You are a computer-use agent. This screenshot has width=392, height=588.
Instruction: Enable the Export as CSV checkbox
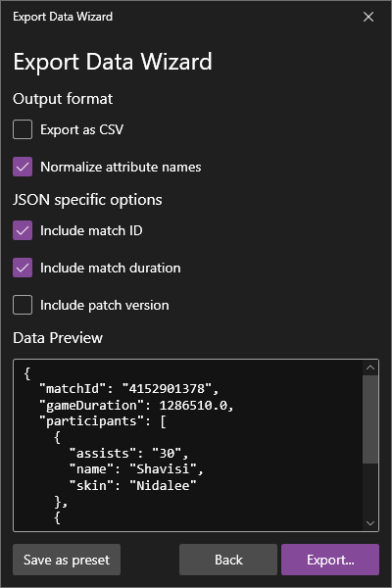(23, 129)
